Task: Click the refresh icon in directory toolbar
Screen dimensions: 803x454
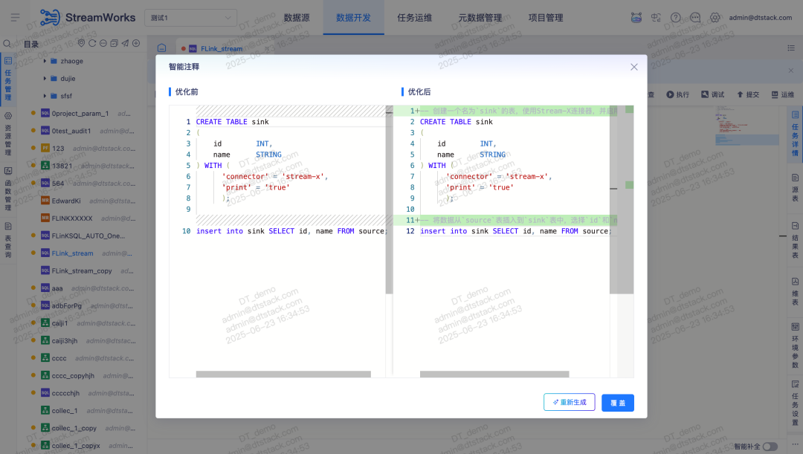Action: pos(92,44)
